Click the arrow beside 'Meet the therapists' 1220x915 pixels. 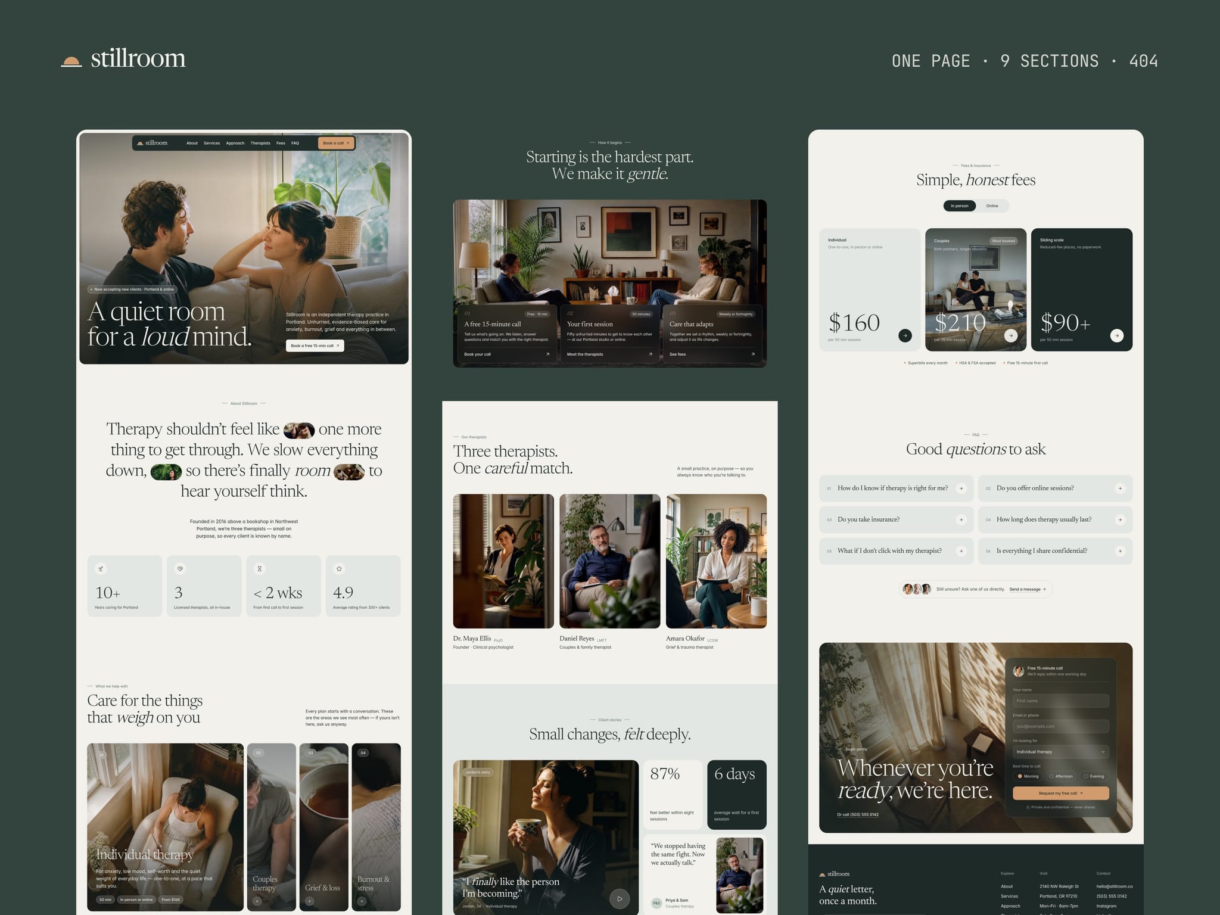pyautogui.click(x=651, y=354)
